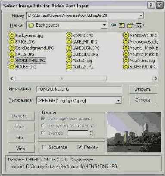Viewport: 165px width, 176px height.
Task: Click the horizontal scrollbar thumb of the file list
Action: point(61,78)
